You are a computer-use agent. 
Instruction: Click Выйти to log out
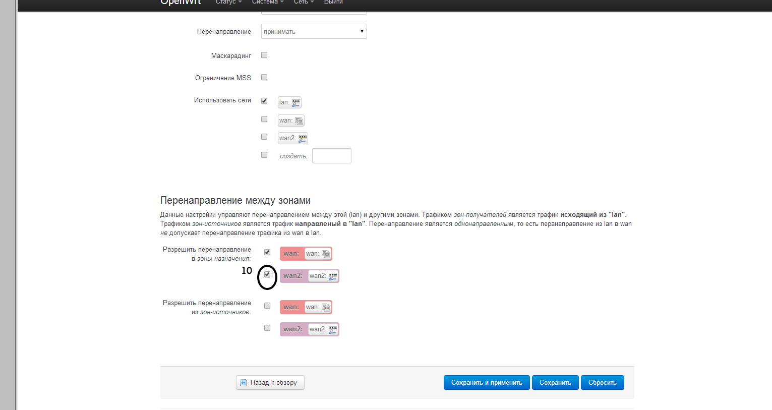click(x=333, y=2)
